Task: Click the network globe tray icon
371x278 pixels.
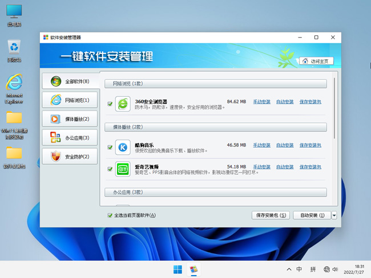Action: coord(326,269)
